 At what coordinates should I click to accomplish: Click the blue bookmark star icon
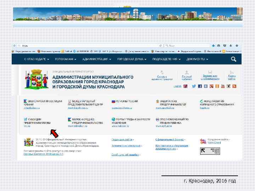[x=213, y=46]
